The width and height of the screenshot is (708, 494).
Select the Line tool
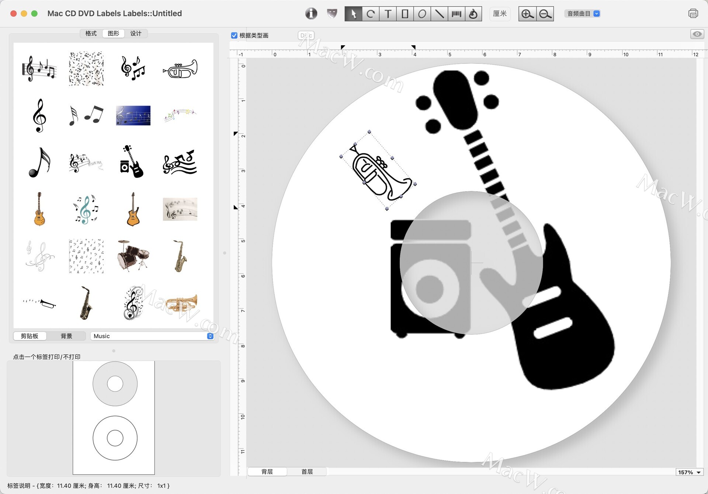coord(439,14)
